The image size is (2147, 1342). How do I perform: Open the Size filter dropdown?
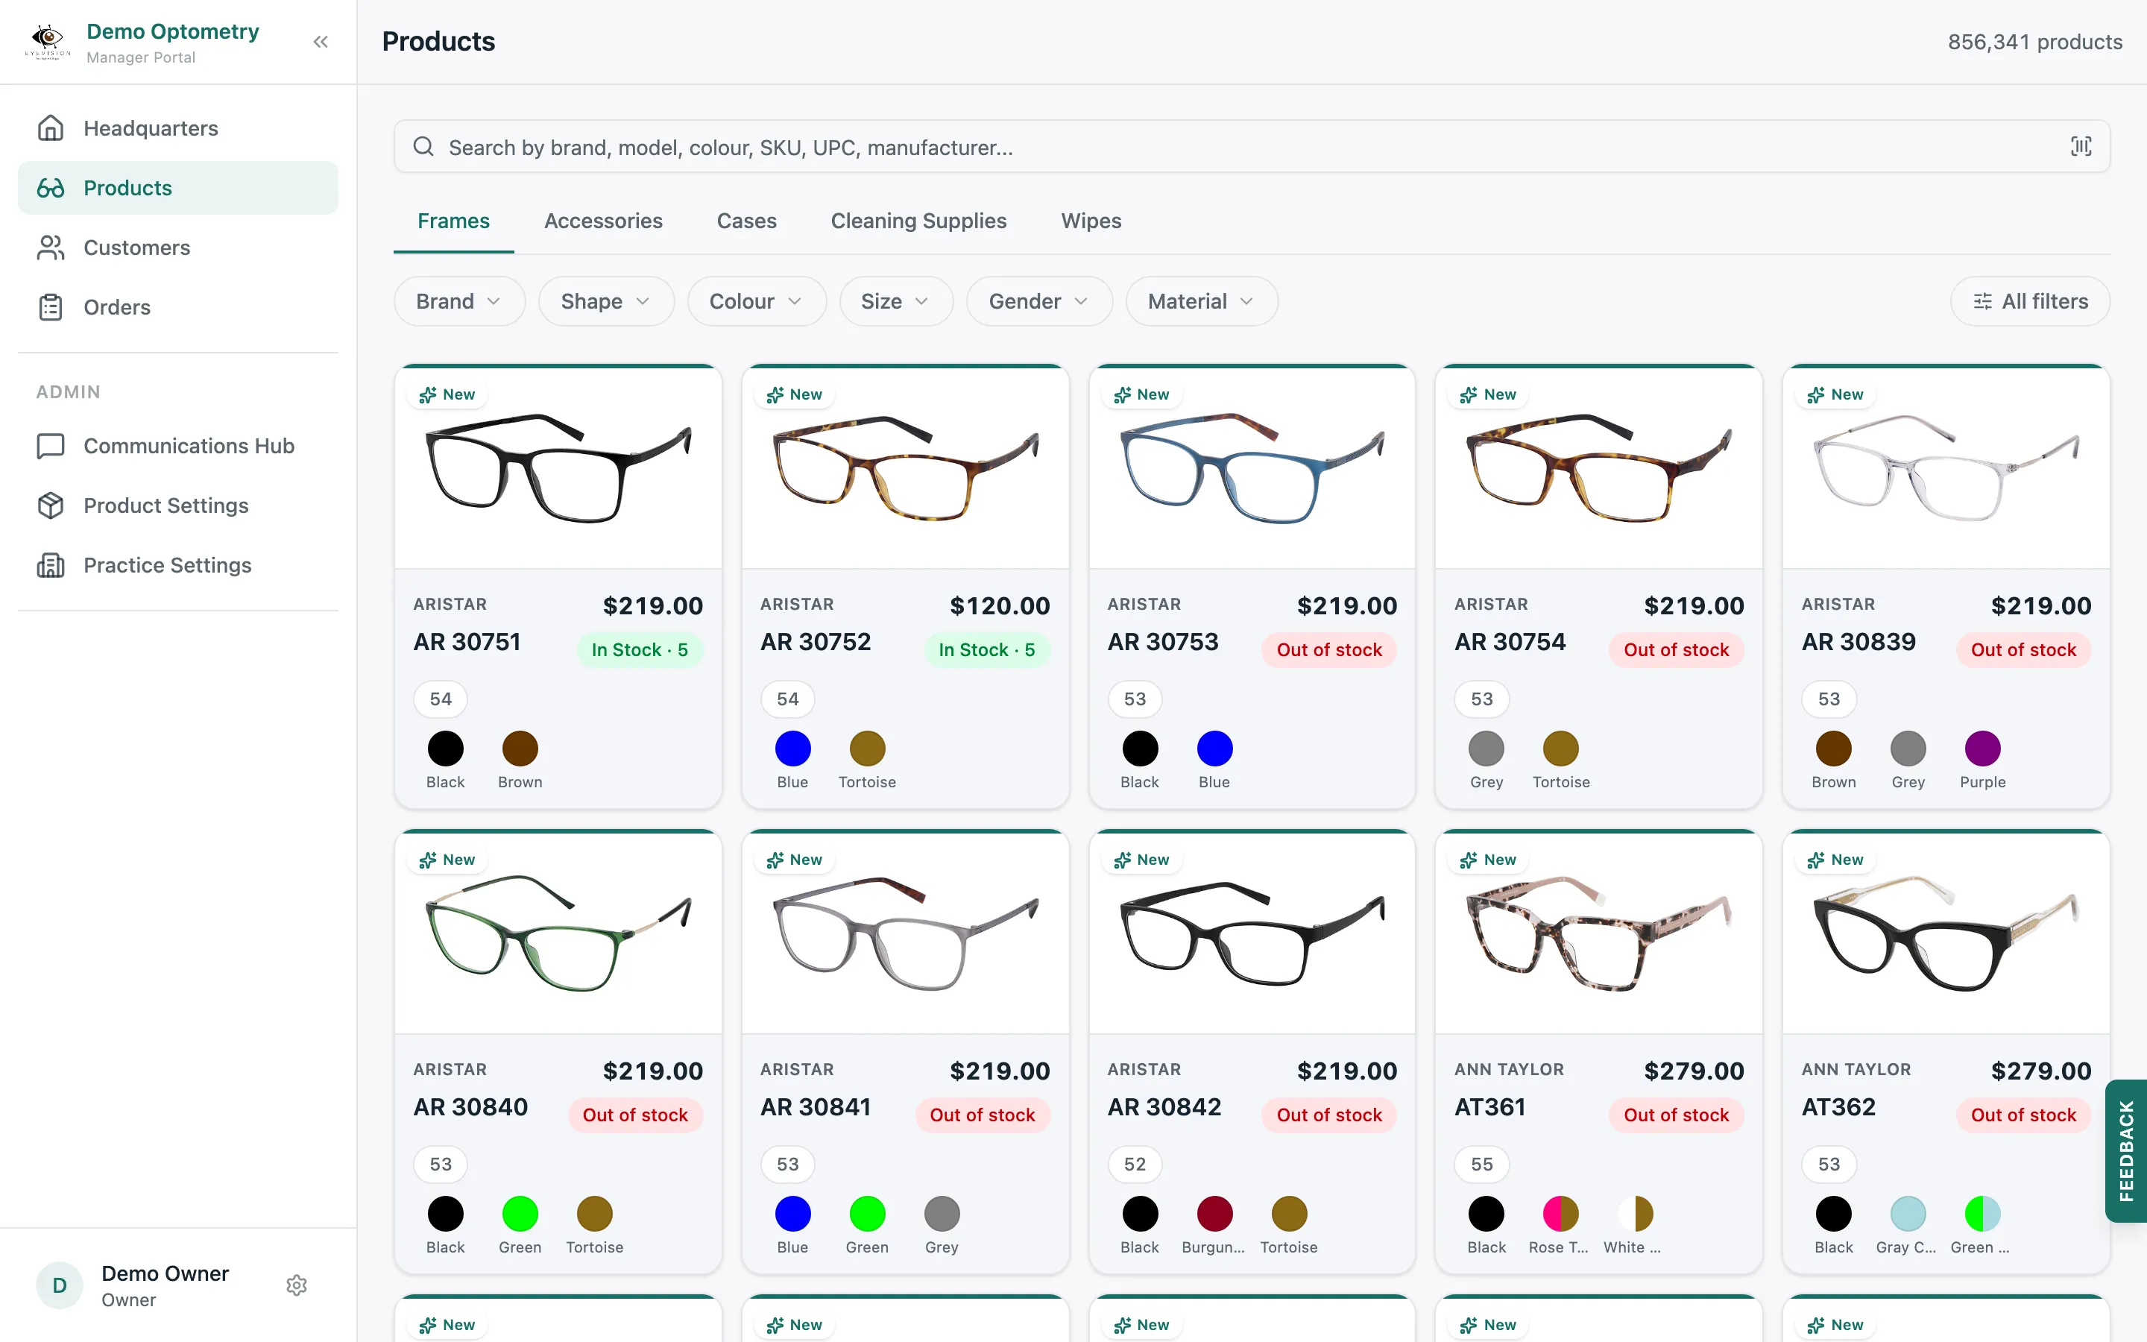[896, 302]
